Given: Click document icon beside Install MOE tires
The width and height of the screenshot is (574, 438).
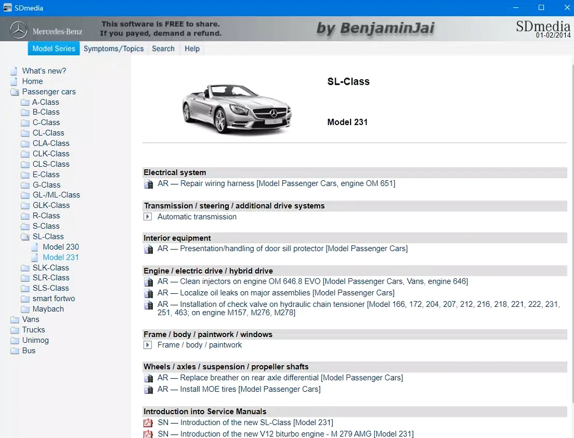Looking at the screenshot, I should pos(148,390).
